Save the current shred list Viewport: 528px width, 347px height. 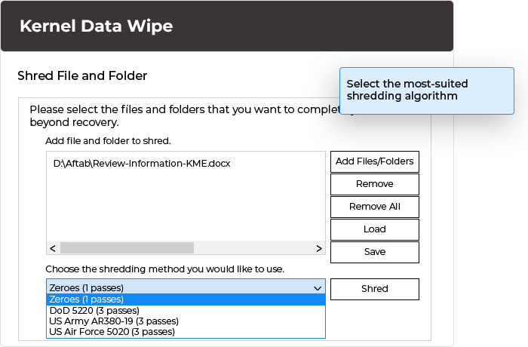[x=375, y=252]
